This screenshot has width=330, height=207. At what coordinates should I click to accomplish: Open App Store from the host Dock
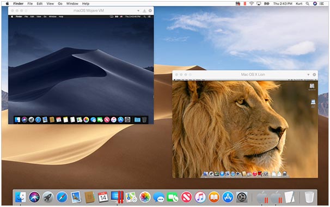pos(228,197)
